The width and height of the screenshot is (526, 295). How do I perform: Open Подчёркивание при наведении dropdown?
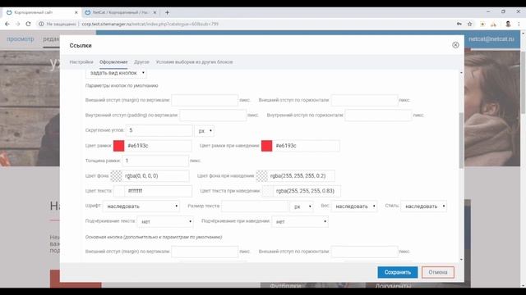300,221
